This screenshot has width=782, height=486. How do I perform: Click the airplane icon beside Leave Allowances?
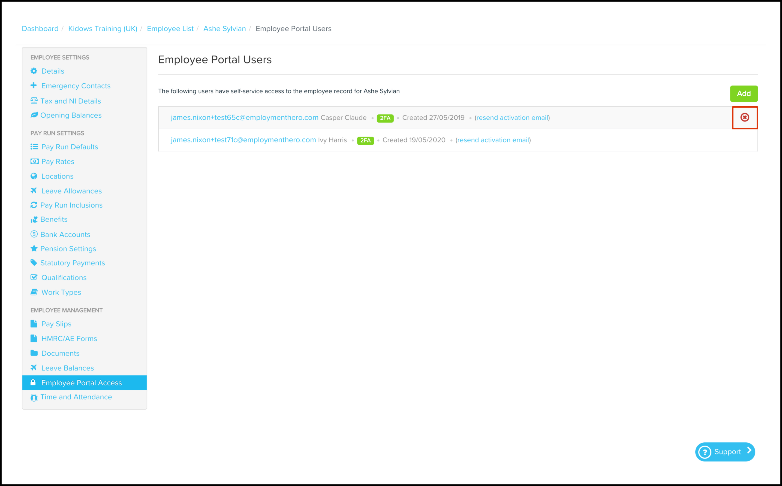[x=34, y=191]
